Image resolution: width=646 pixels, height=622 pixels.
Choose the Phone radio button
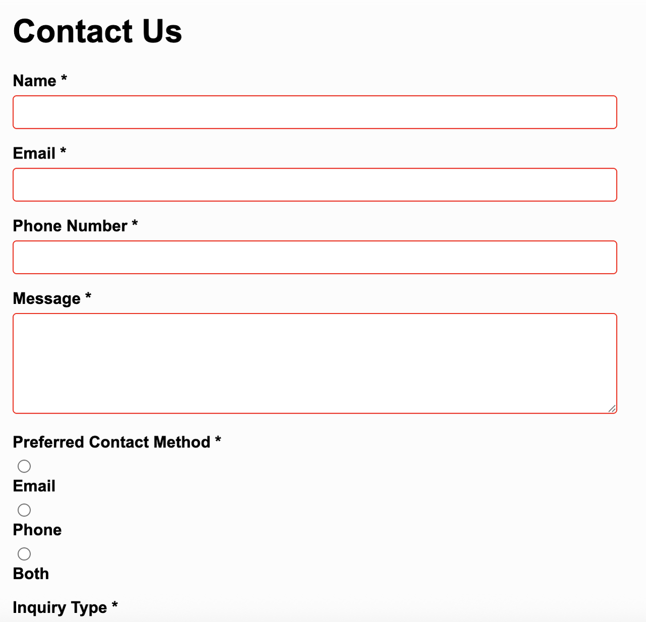[24, 510]
